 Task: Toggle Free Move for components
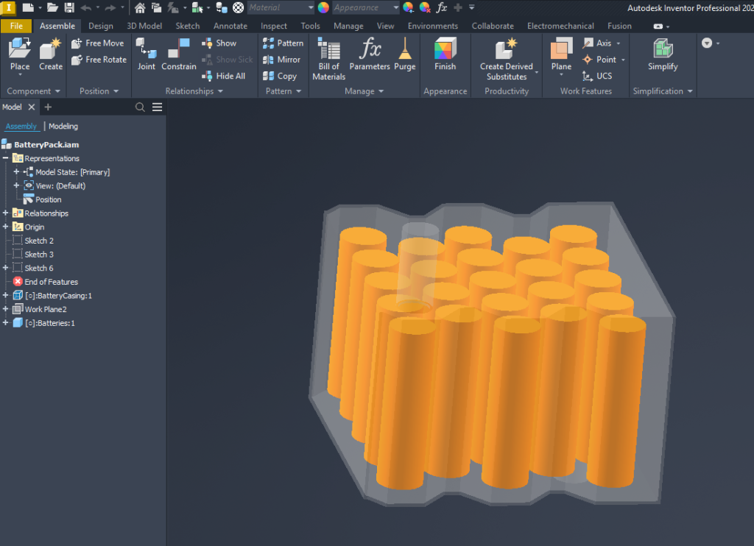click(x=98, y=43)
